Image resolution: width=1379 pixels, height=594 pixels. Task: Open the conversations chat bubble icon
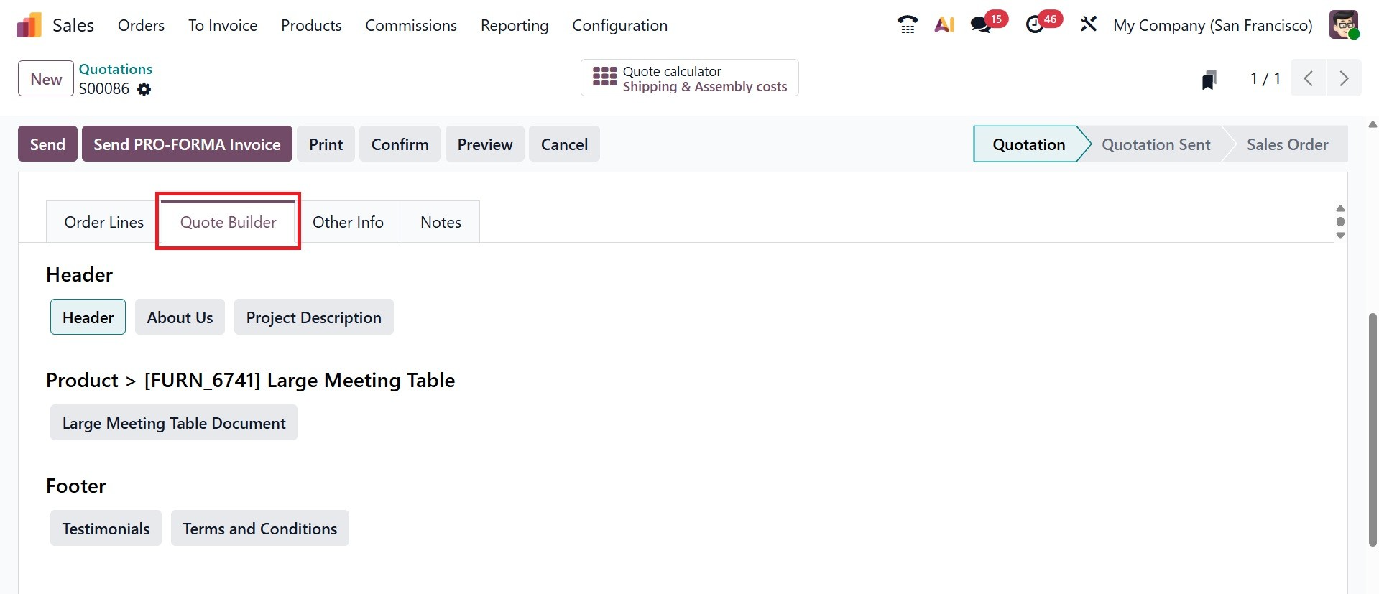coord(981,25)
